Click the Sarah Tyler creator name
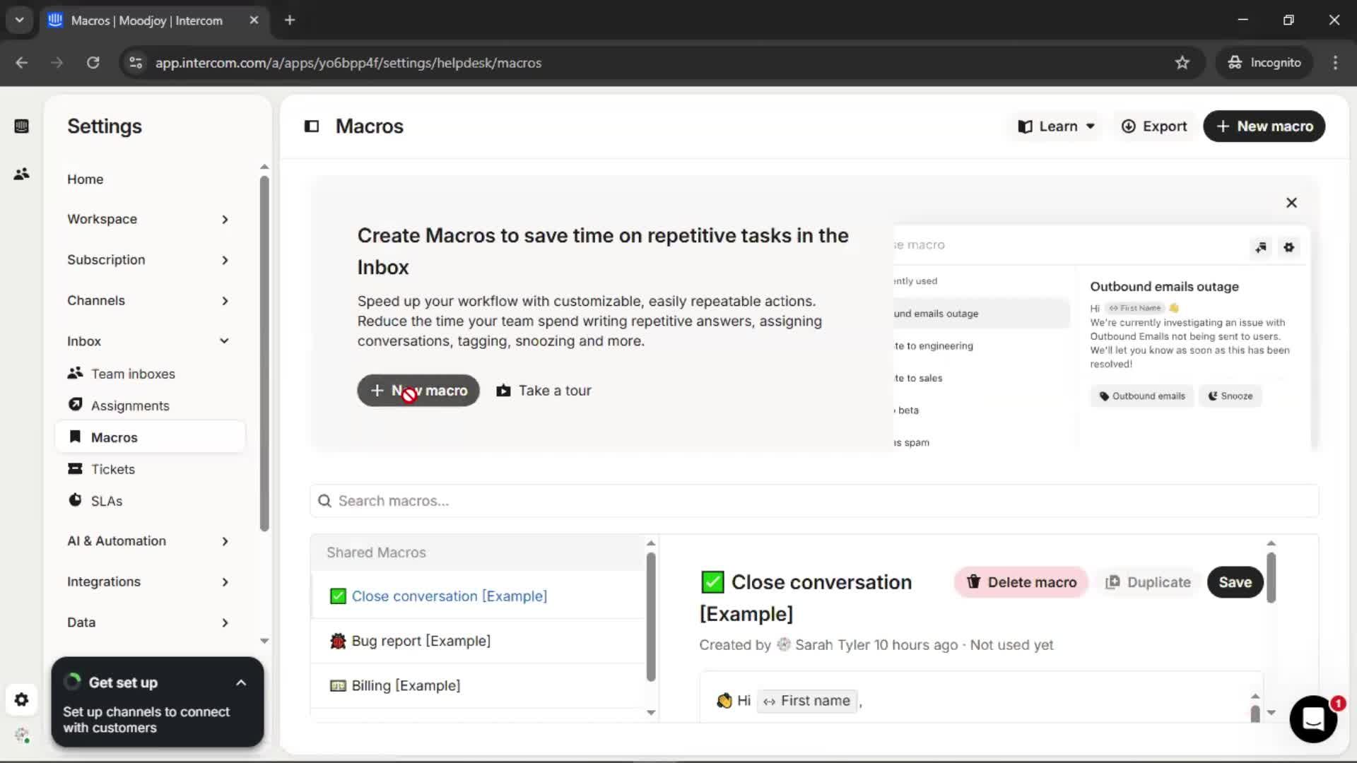 (x=833, y=645)
